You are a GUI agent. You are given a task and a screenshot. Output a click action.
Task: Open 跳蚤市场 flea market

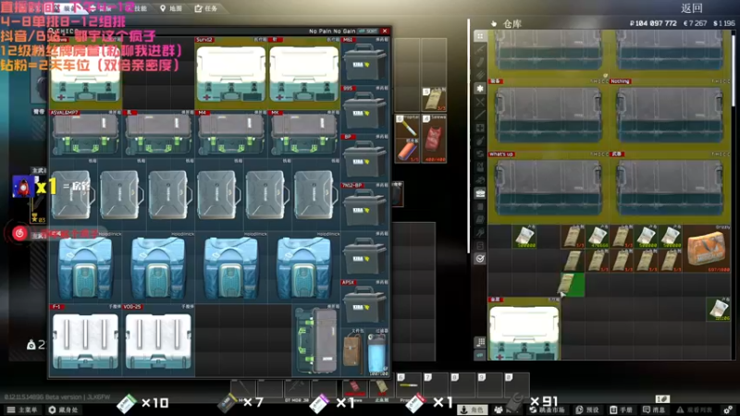[548, 410]
